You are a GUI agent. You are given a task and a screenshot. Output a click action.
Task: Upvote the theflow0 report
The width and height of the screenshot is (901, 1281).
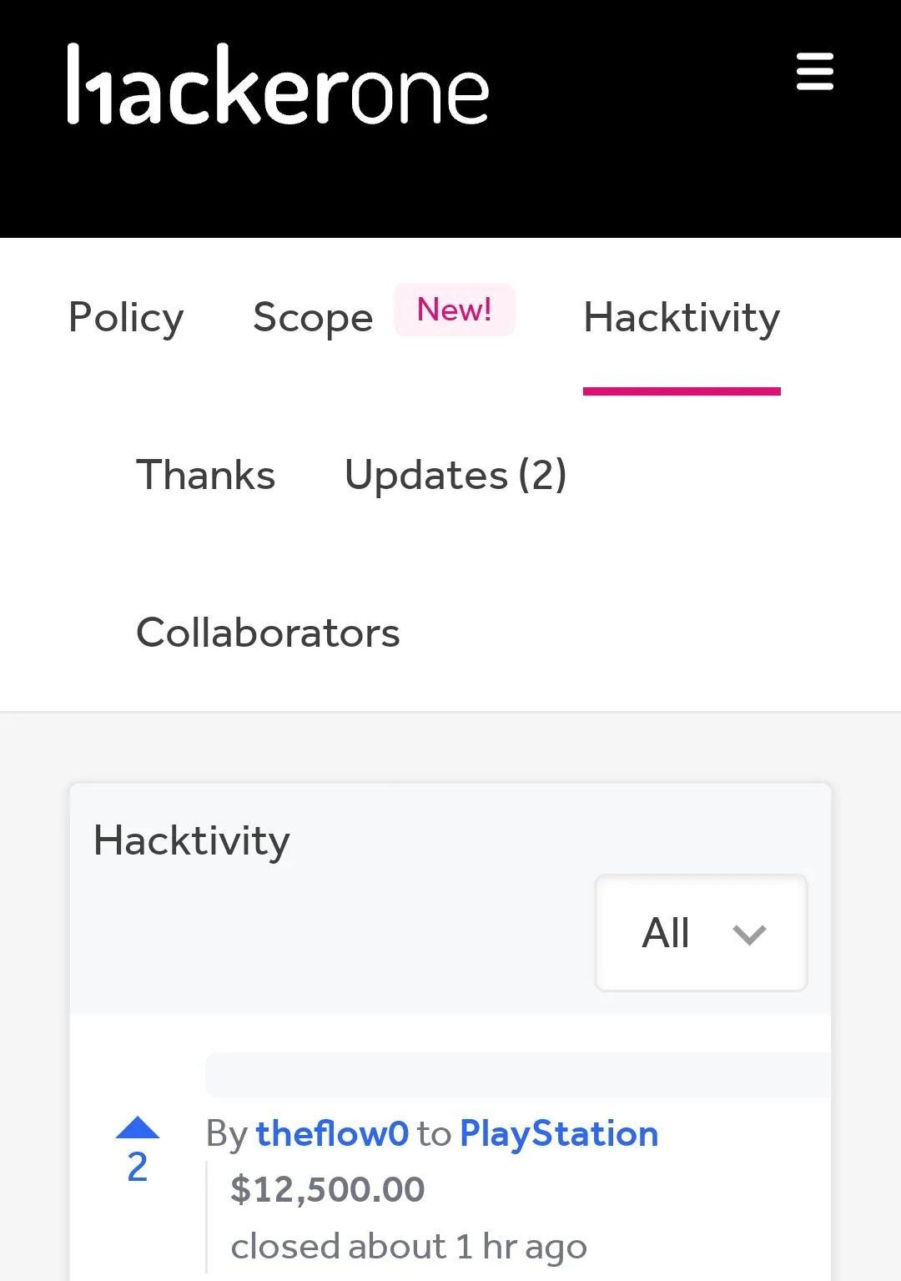tap(138, 1128)
